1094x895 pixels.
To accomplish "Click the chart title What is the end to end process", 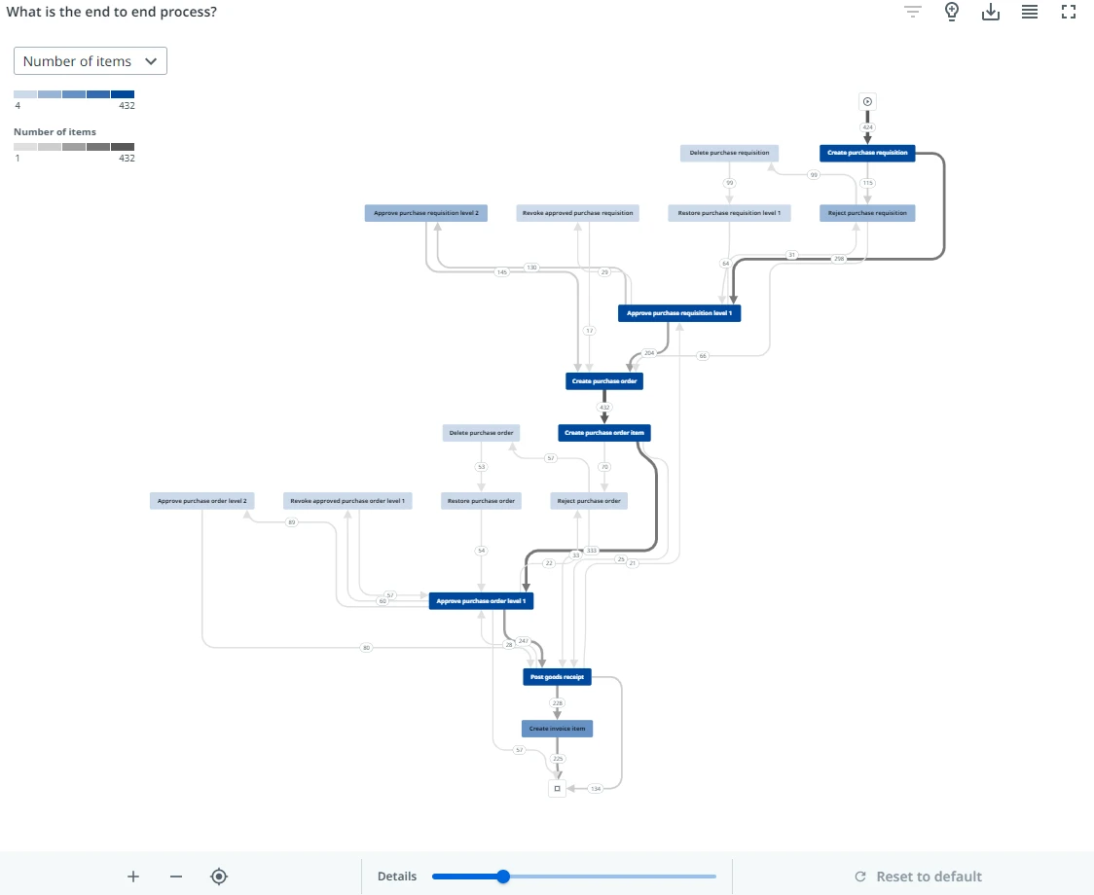I will pyautogui.click(x=112, y=12).
